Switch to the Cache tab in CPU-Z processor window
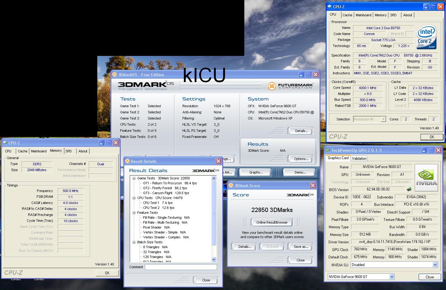446x290 pixels. click(x=347, y=15)
